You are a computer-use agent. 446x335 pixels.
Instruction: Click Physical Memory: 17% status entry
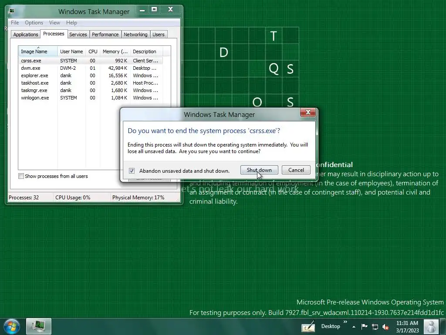(138, 198)
